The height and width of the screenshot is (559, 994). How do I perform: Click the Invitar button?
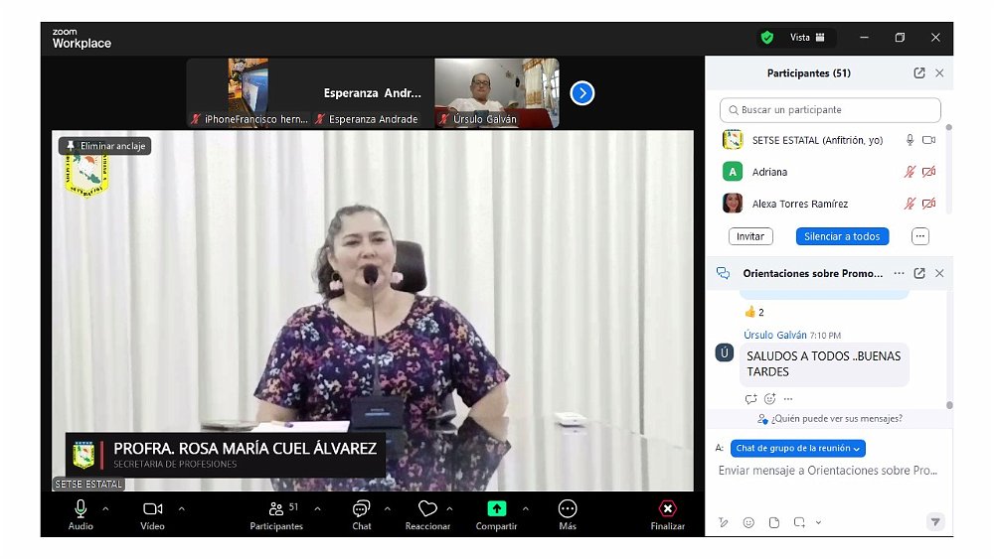click(x=750, y=236)
